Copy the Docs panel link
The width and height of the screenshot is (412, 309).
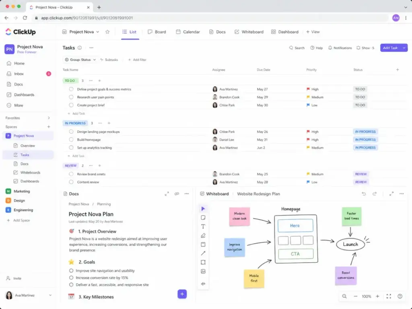coord(177,194)
